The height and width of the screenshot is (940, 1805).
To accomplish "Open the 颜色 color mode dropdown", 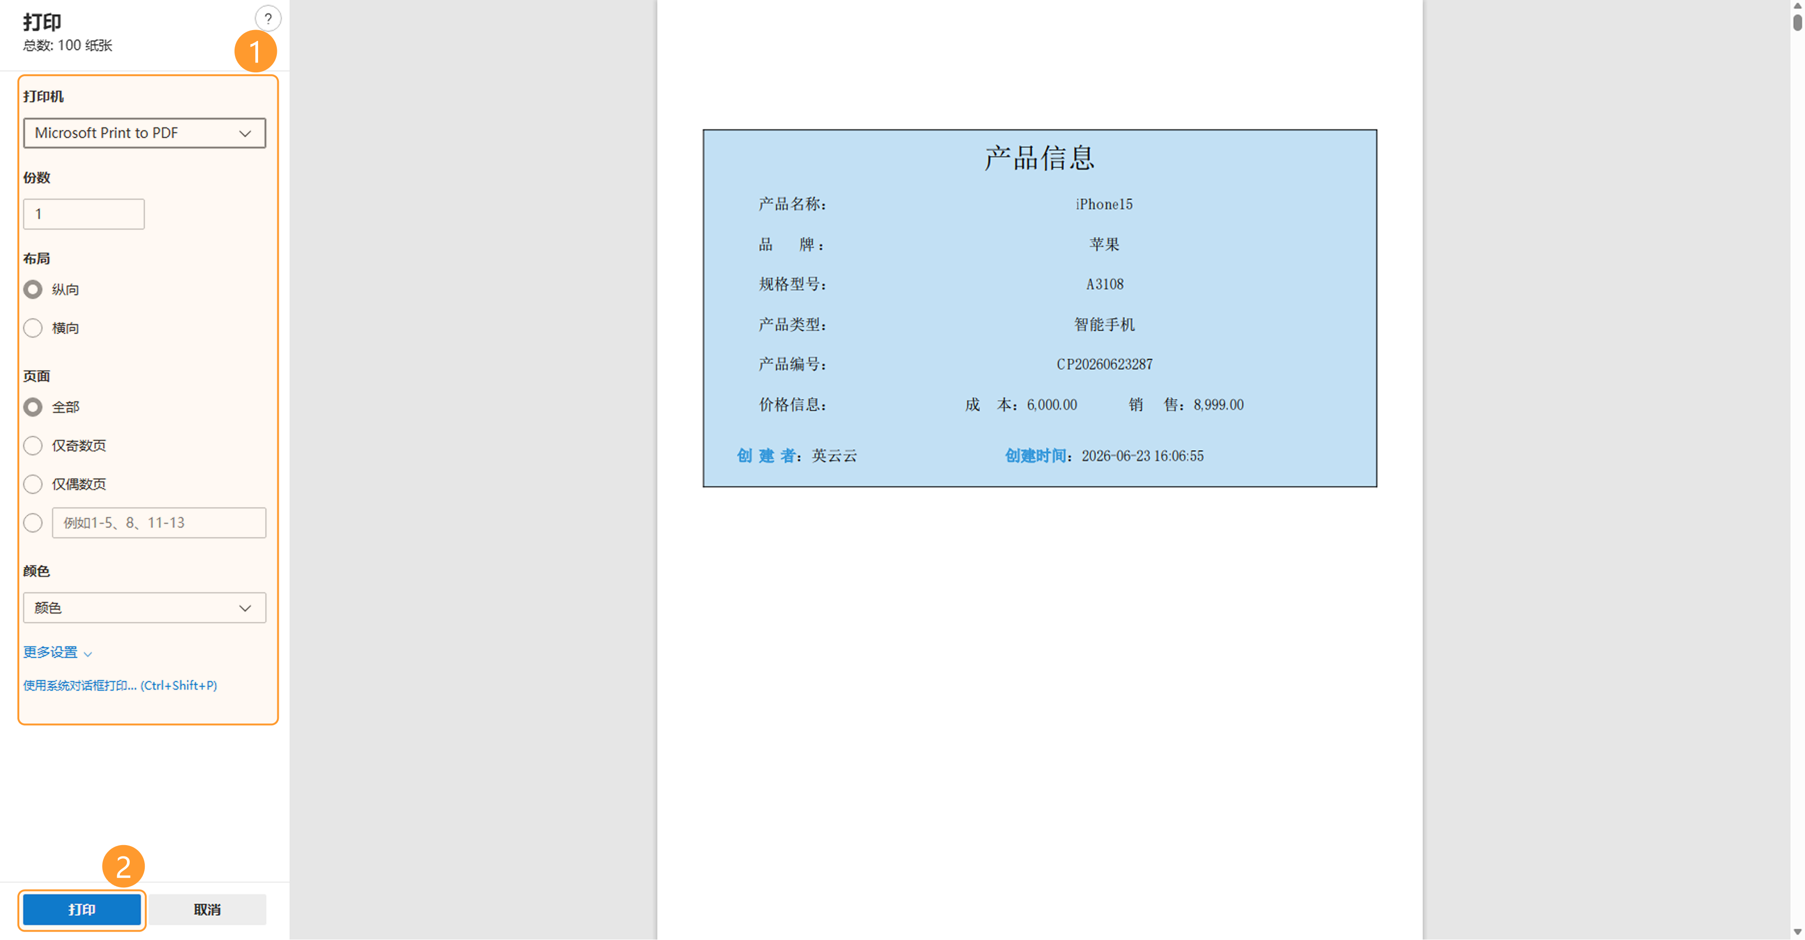I will tap(144, 608).
